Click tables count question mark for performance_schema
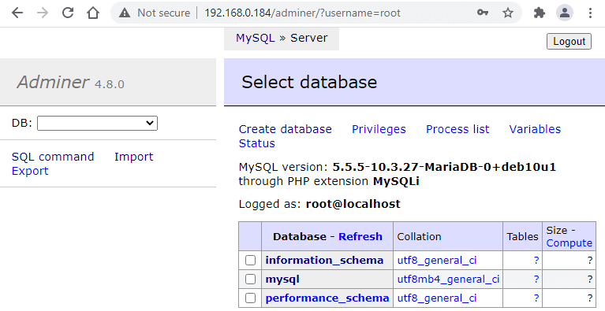The height and width of the screenshot is (311, 605). (x=536, y=298)
